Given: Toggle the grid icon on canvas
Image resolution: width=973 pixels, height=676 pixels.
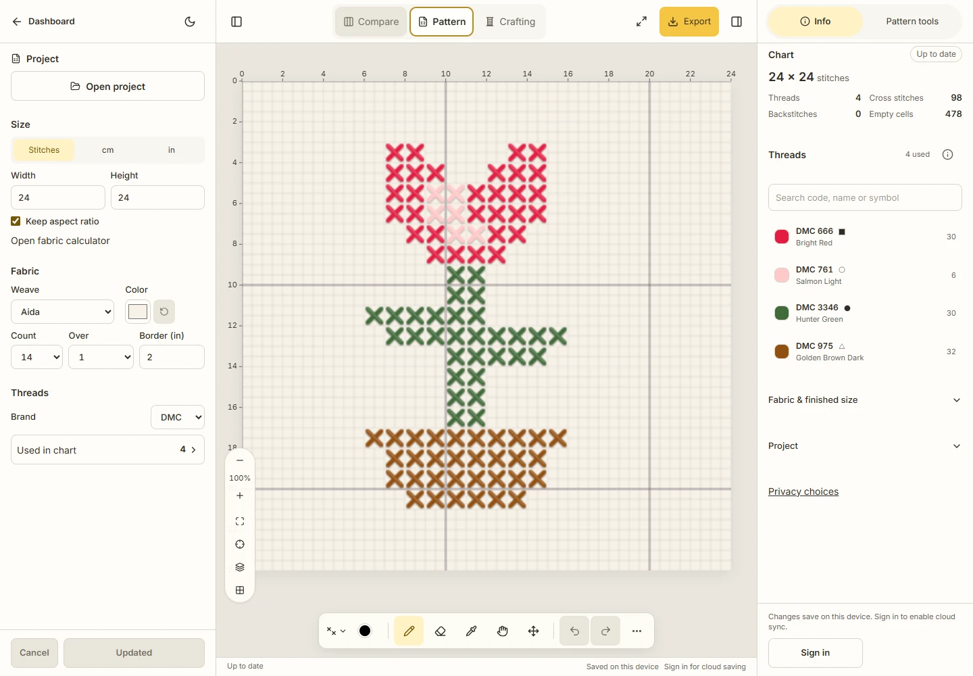Looking at the screenshot, I should tap(240, 590).
